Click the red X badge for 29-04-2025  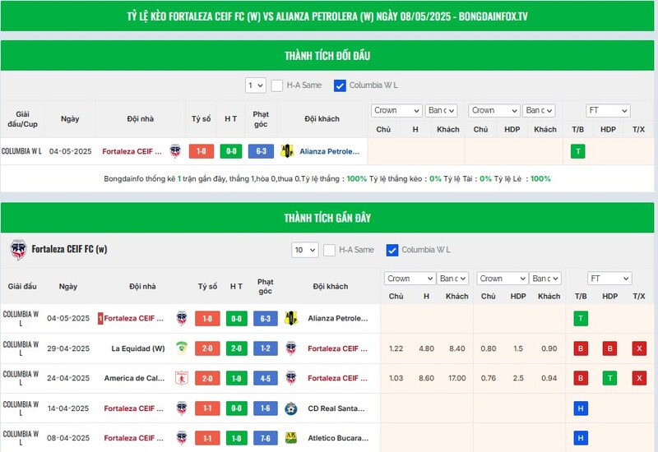(639, 348)
